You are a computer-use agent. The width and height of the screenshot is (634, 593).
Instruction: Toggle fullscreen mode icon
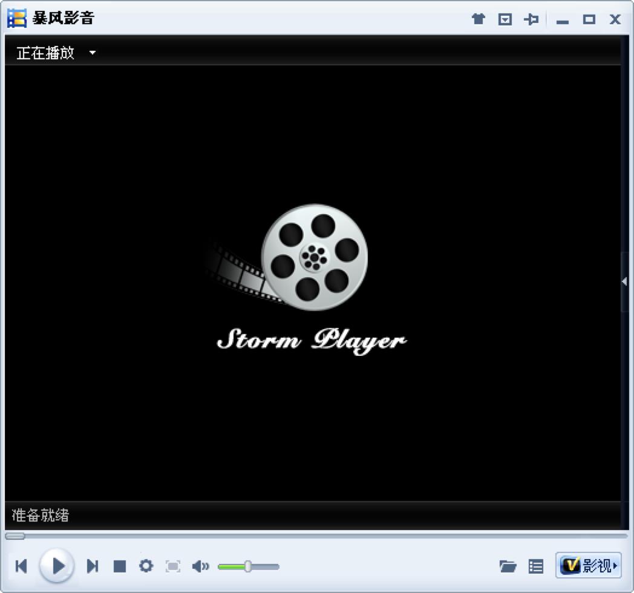173,566
